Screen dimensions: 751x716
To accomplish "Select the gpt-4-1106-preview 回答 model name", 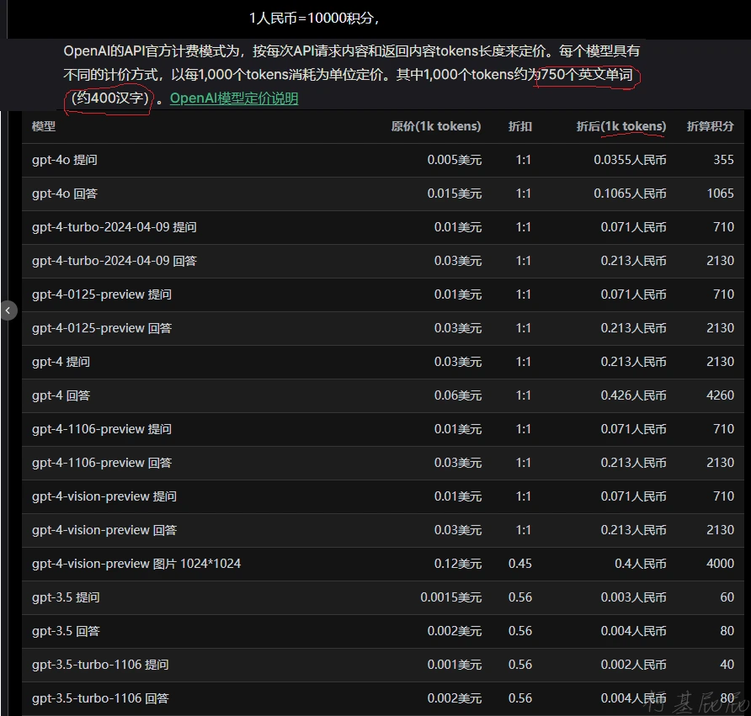I will (102, 463).
